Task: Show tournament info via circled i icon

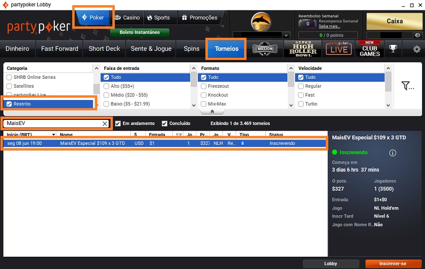Action: point(392,153)
